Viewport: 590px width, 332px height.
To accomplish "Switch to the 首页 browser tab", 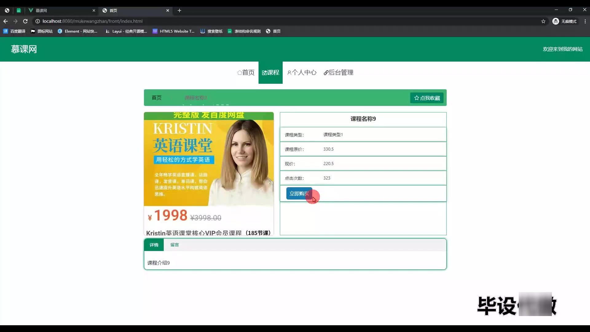I will [x=135, y=10].
